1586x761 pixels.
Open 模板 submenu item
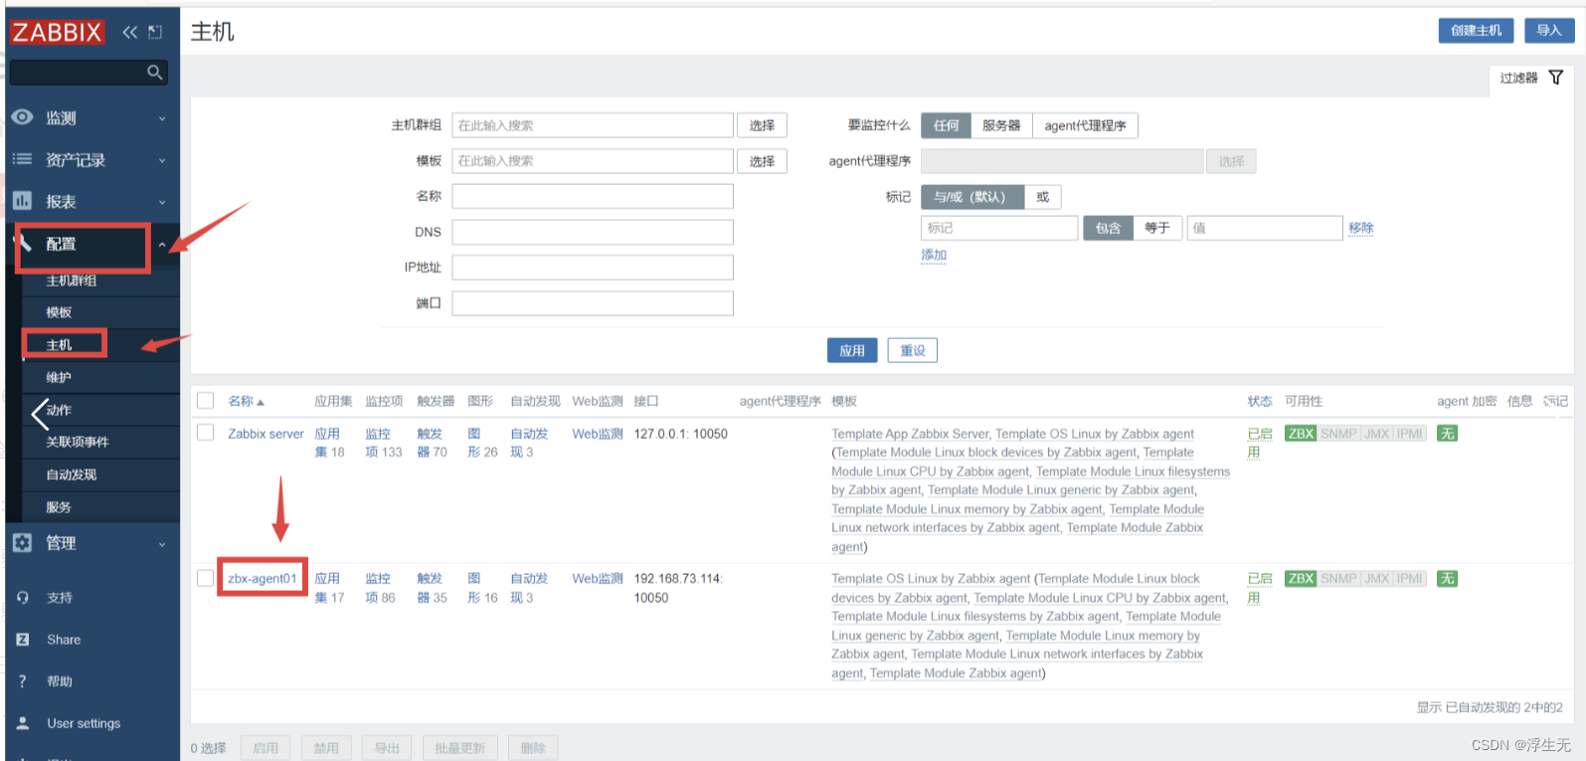tap(59, 312)
